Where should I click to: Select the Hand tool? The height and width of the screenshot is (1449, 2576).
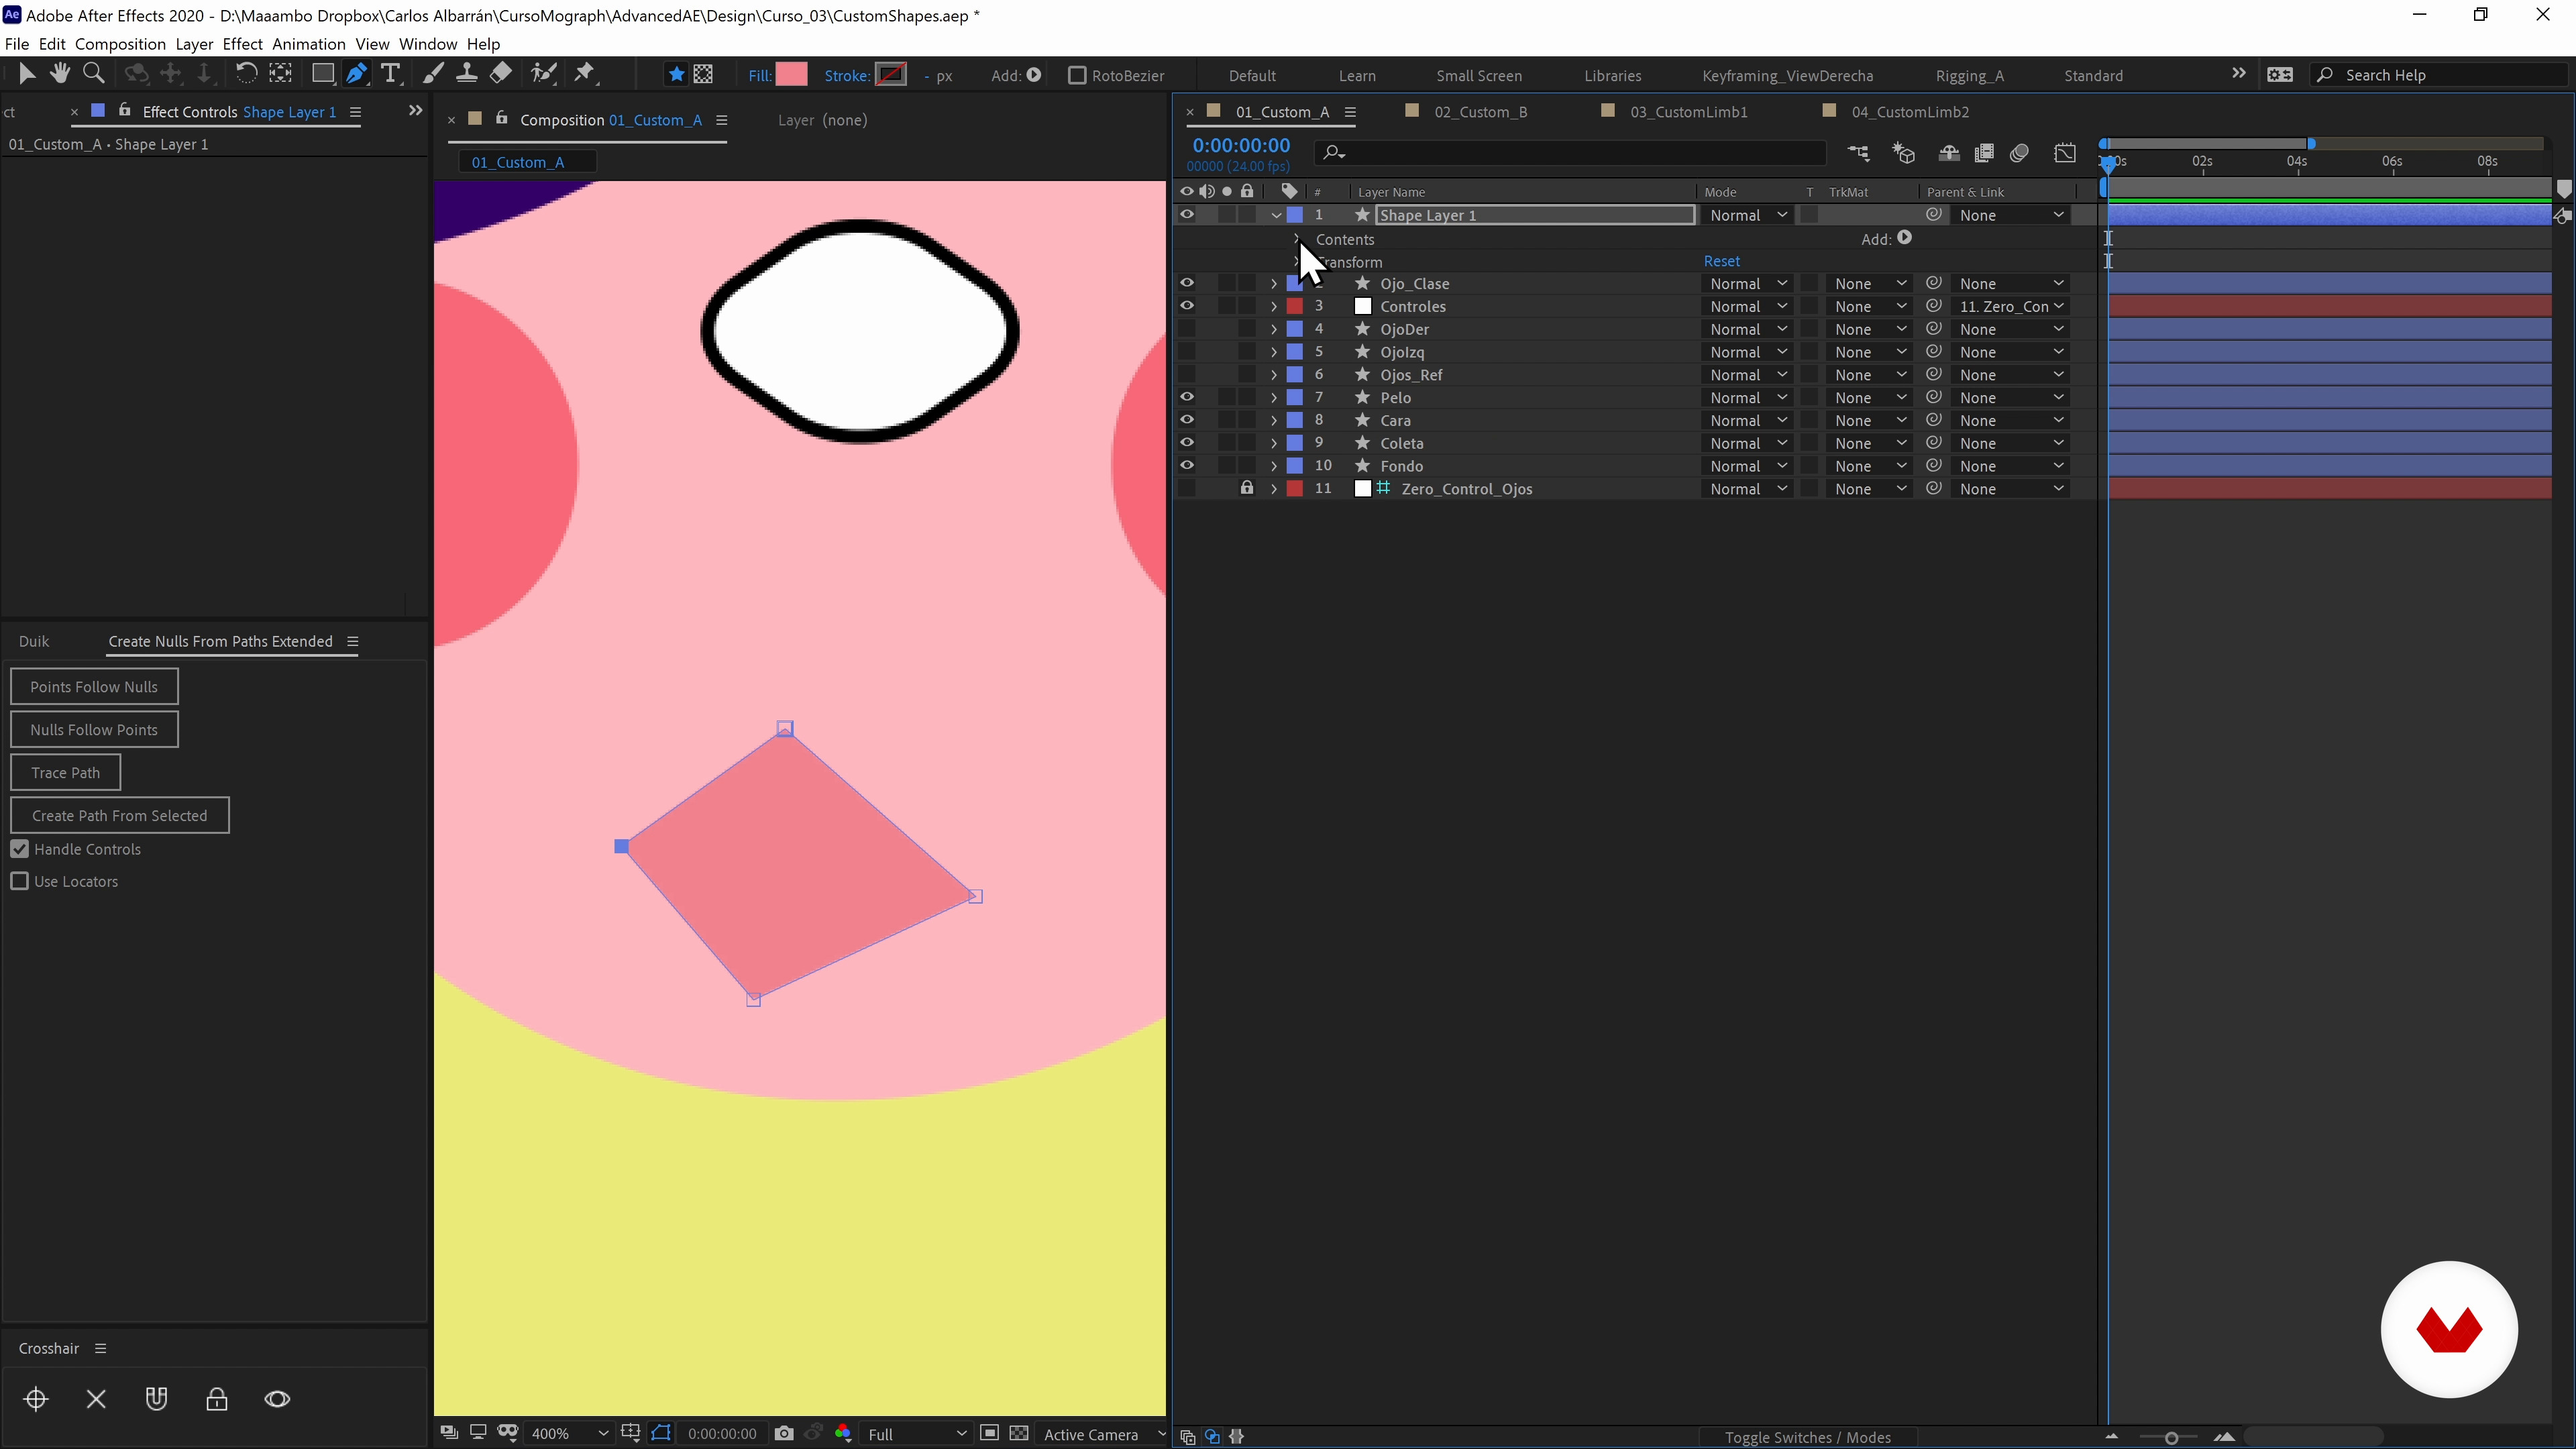point(60,74)
